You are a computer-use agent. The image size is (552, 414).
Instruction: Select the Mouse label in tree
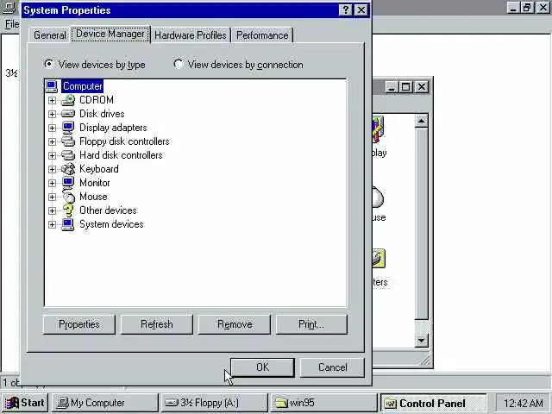click(93, 197)
